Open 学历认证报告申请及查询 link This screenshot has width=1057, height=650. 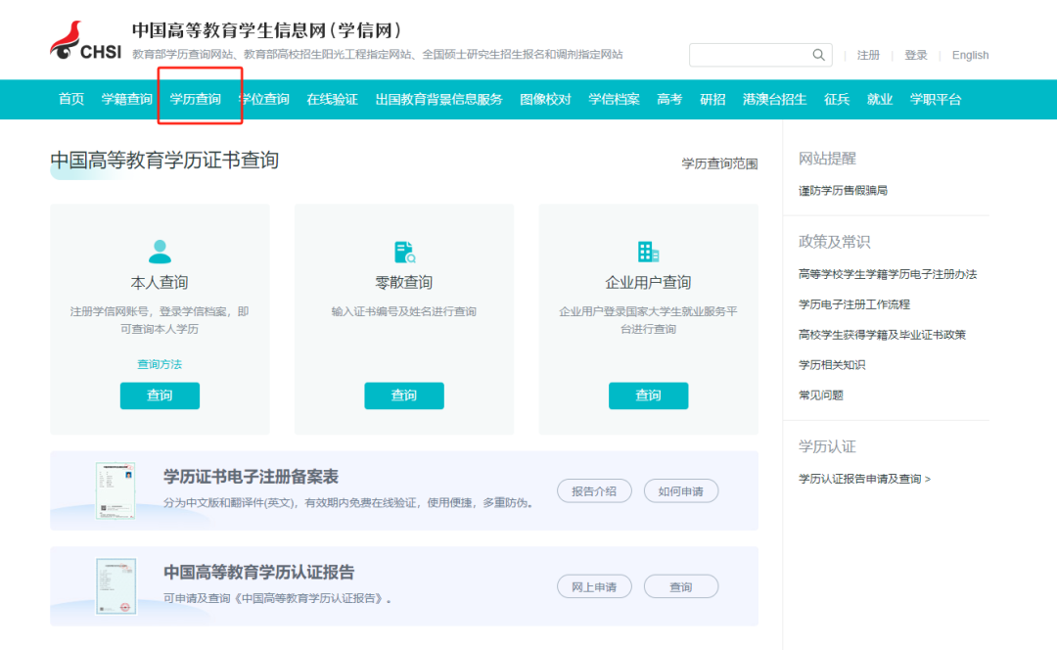point(864,479)
